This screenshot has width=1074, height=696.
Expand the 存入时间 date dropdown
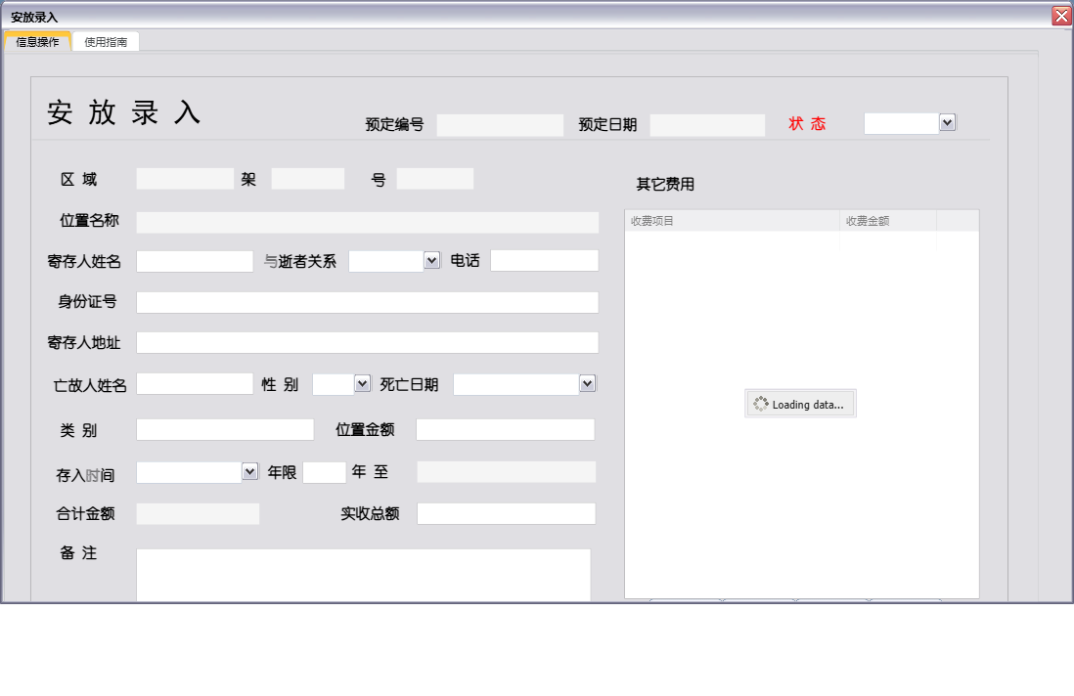click(250, 472)
